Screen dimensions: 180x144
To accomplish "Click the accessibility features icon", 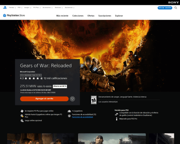I will pyautogui.click(x=69, y=116).
